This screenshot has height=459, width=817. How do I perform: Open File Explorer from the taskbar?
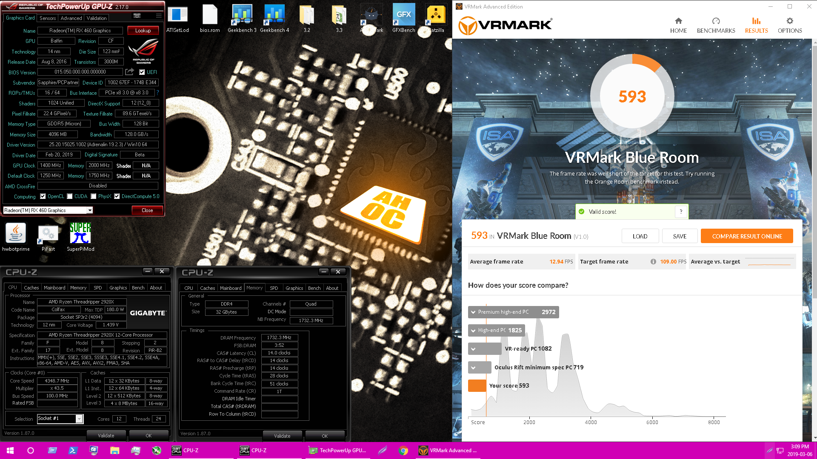pyautogui.click(x=114, y=450)
